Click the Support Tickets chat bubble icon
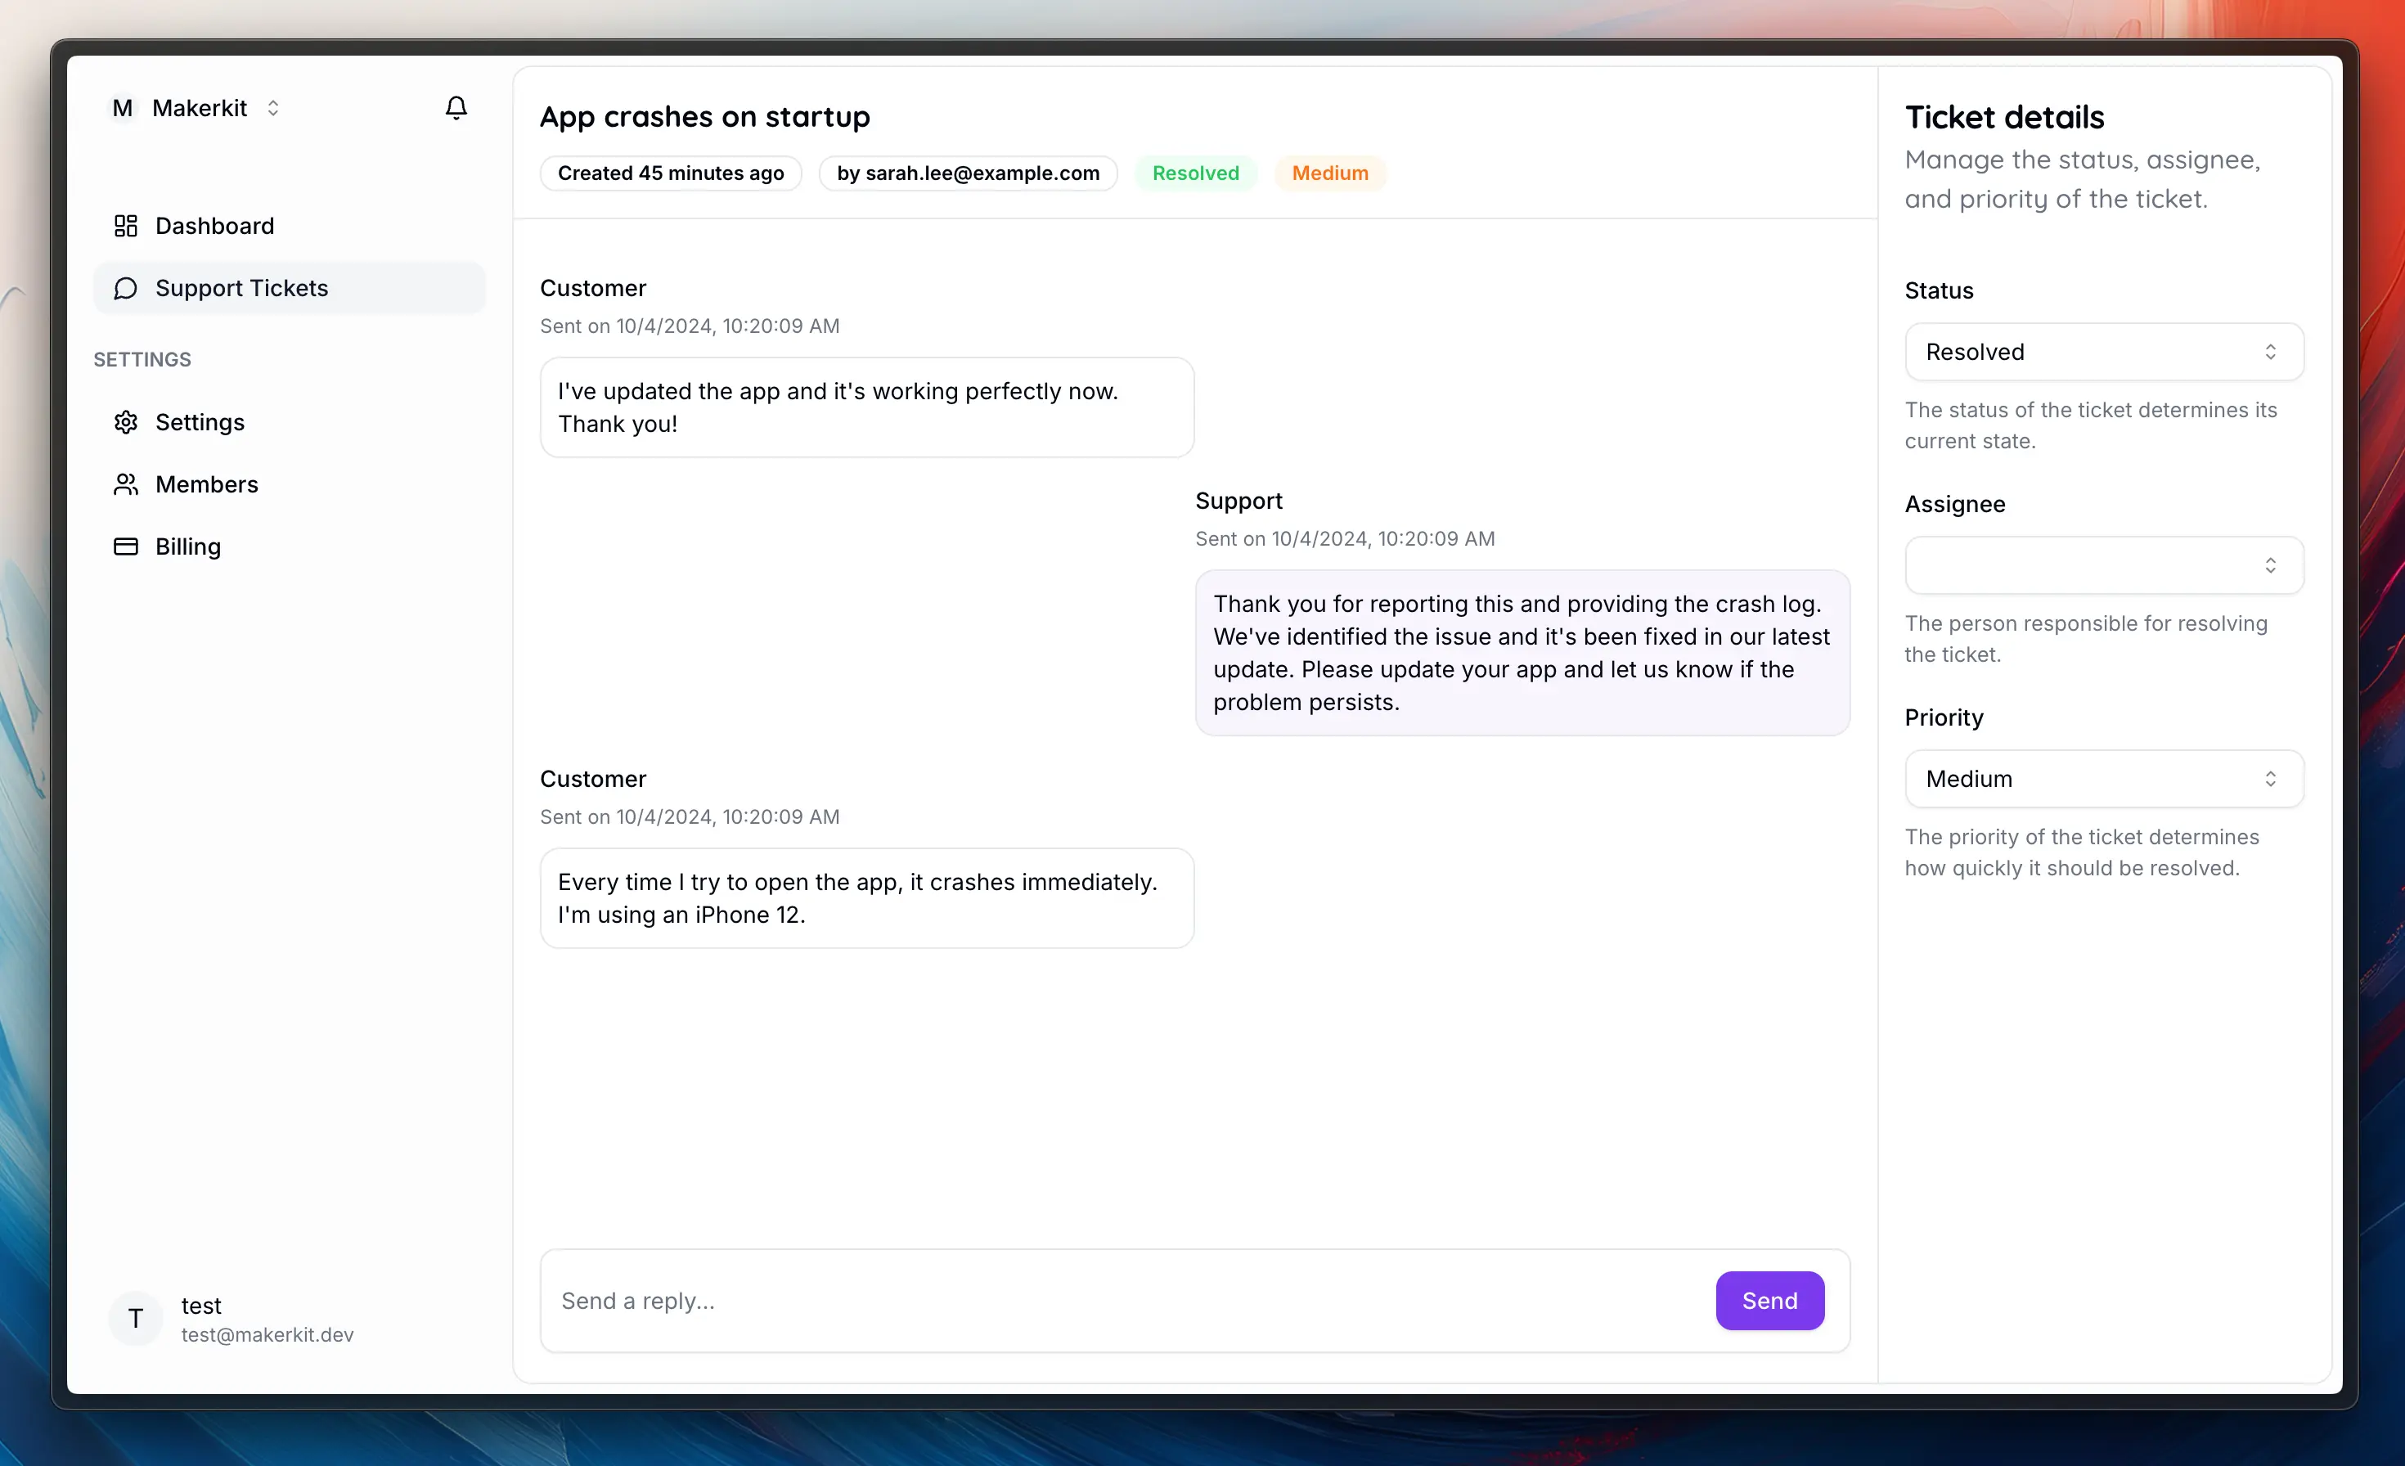This screenshot has width=2405, height=1466. click(126, 288)
